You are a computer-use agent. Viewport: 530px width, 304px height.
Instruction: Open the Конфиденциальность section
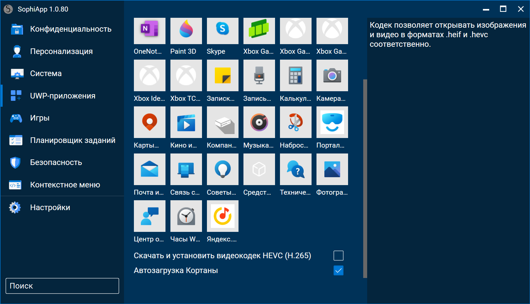click(62, 29)
